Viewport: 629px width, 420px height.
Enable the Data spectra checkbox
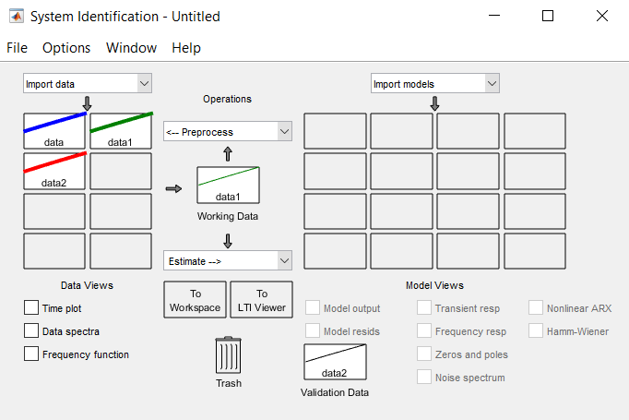[31, 330]
